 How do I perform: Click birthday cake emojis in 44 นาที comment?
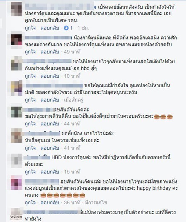163,116
